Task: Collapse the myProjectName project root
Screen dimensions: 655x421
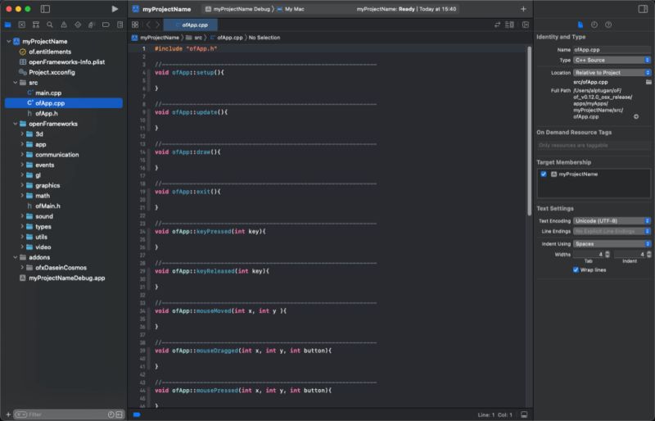Action: coord(9,42)
